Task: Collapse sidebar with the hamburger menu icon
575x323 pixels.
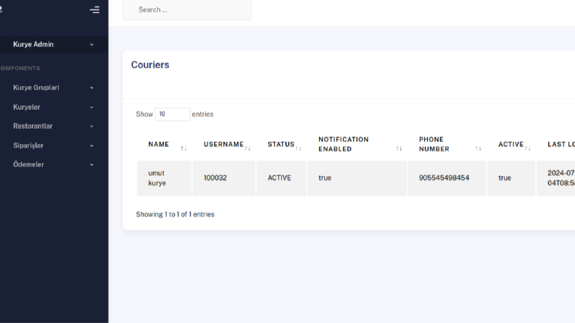Action: (94, 10)
